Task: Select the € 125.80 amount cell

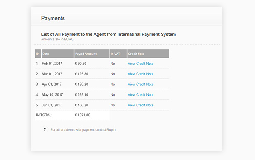Action: point(81,74)
